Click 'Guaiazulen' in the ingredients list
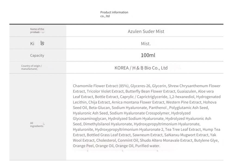The image size is (234, 167). click(187, 91)
